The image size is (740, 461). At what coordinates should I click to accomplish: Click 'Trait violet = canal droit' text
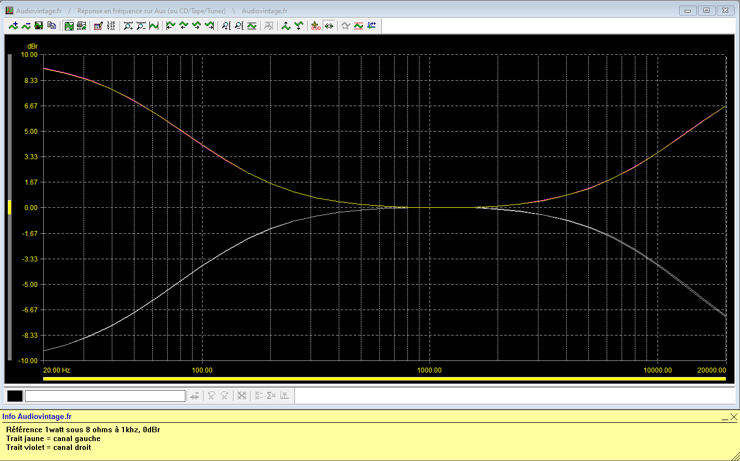49,447
